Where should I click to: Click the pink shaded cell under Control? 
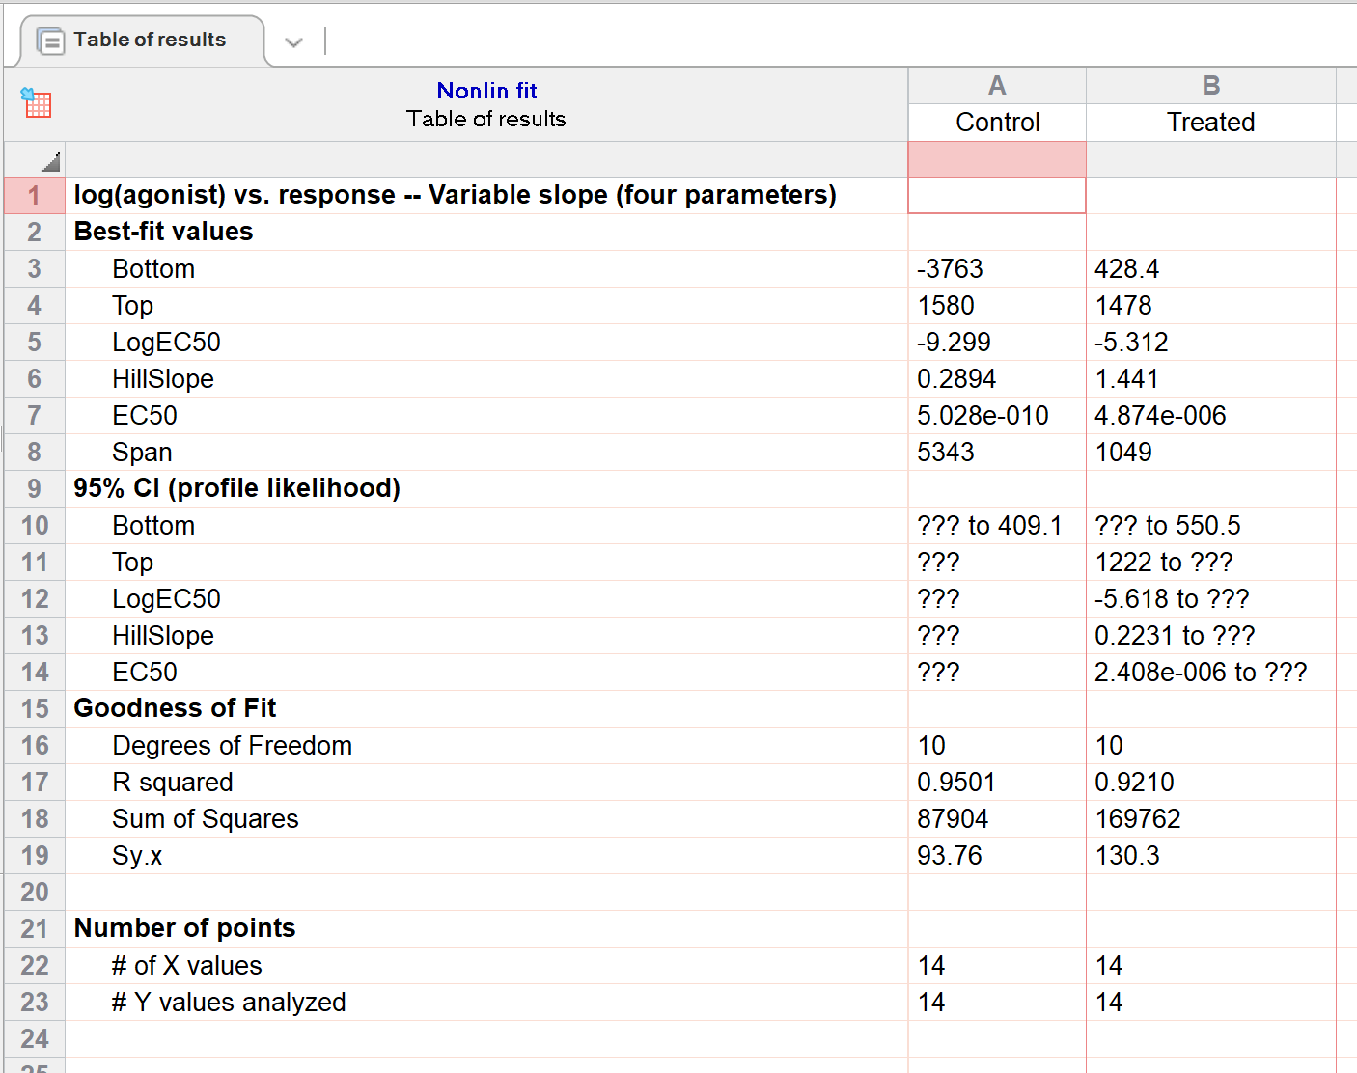point(997,159)
